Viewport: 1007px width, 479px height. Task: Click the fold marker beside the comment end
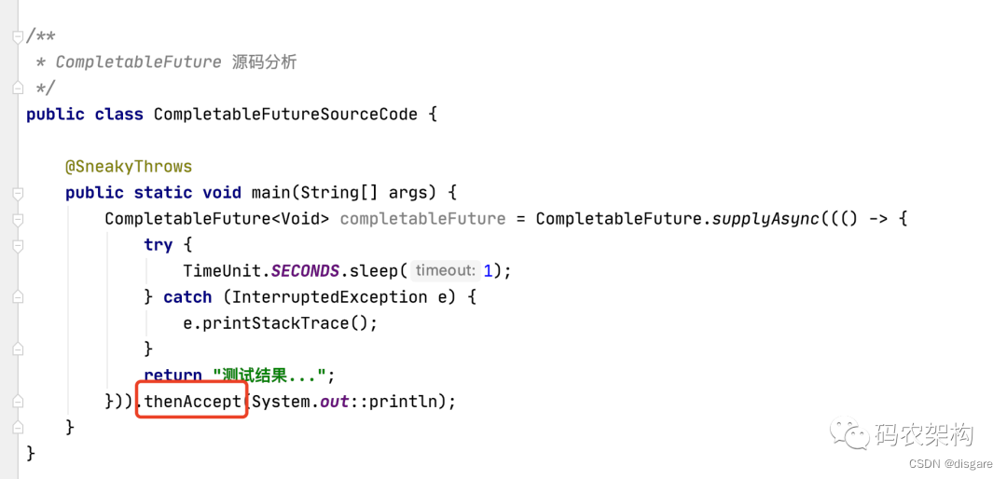point(18,88)
